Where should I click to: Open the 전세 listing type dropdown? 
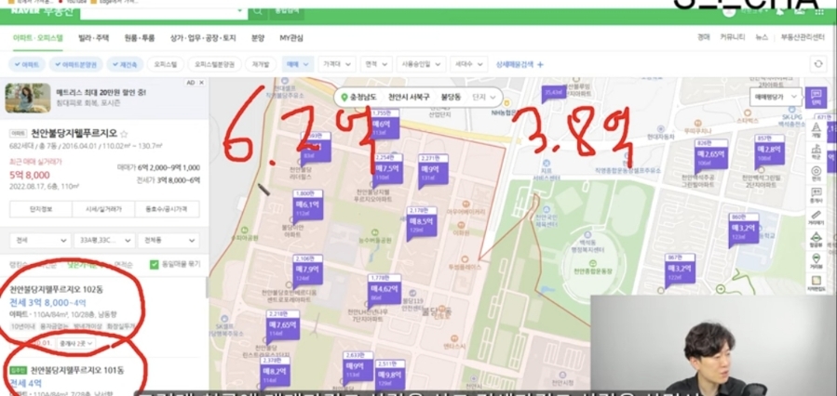pos(41,241)
